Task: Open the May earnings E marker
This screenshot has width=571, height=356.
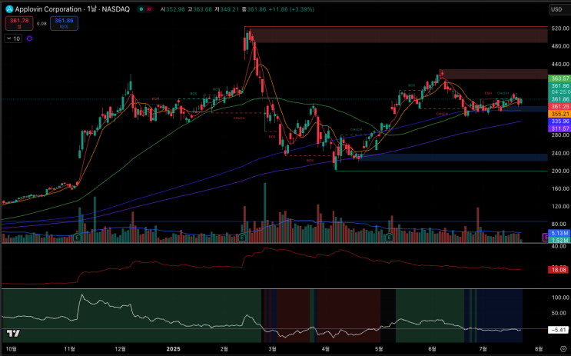Action: pyautogui.click(x=390, y=238)
